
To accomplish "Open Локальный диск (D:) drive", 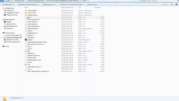I will tap(14, 37).
